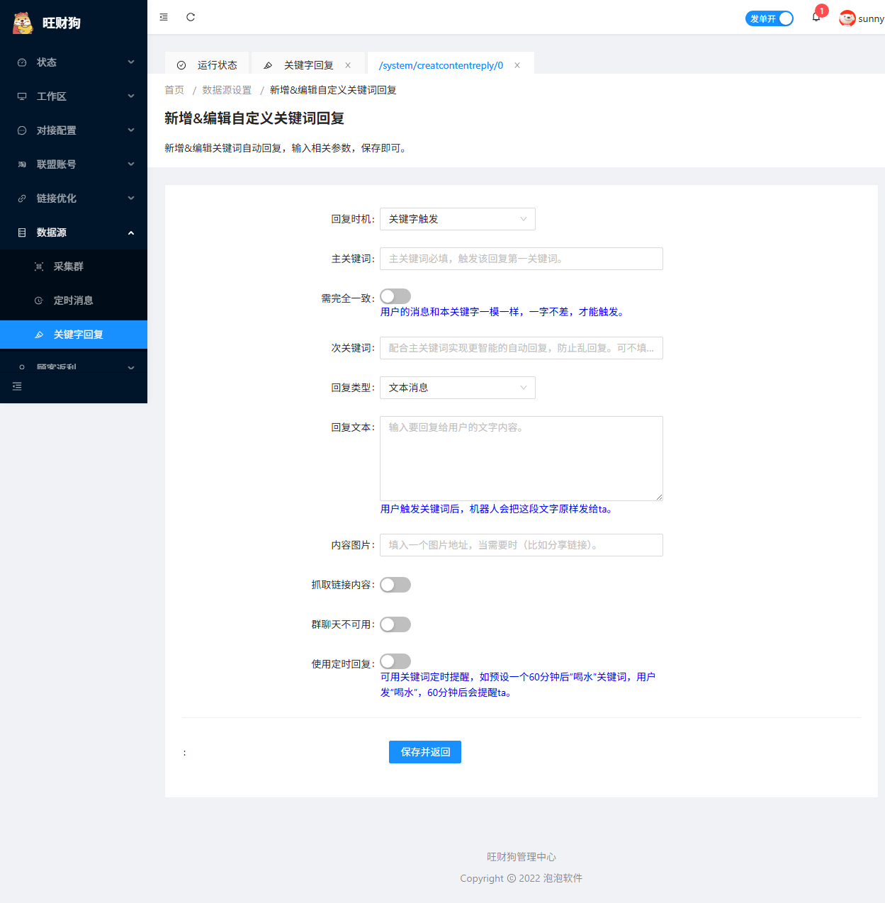Expand the 链接优化 menu
The width and height of the screenshot is (885, 903).
pyautogui.click(x=74, y=198)
